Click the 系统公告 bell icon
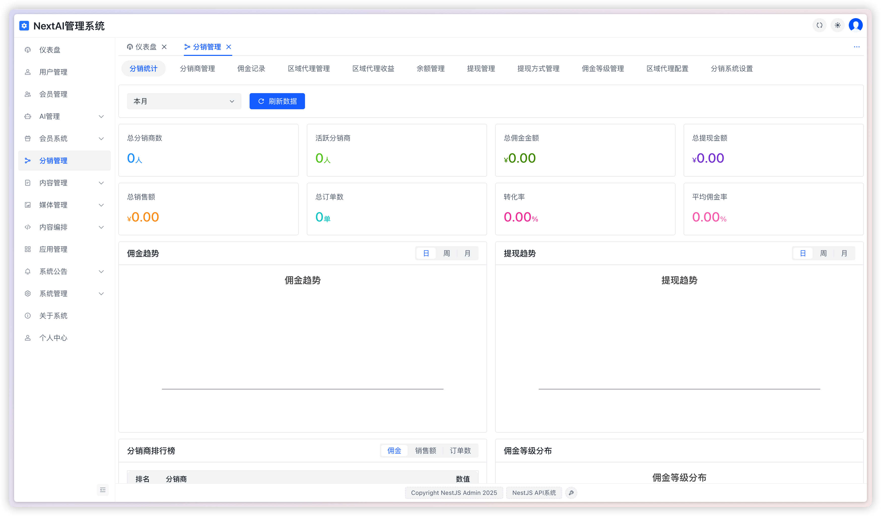The image size is (881, 516). click(28, 271)
